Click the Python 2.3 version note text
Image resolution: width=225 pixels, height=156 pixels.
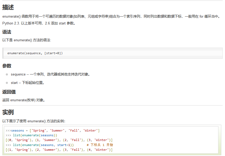click(x=40, y=23)
